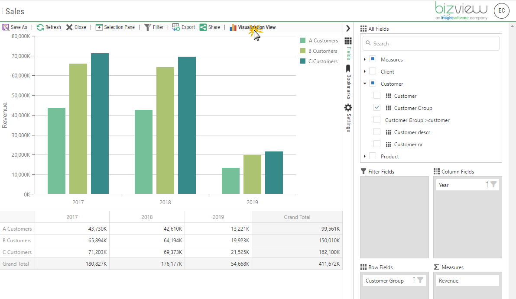The image size is (516, 299).
Task: Click the Save As button
Action: click(15, 27)
